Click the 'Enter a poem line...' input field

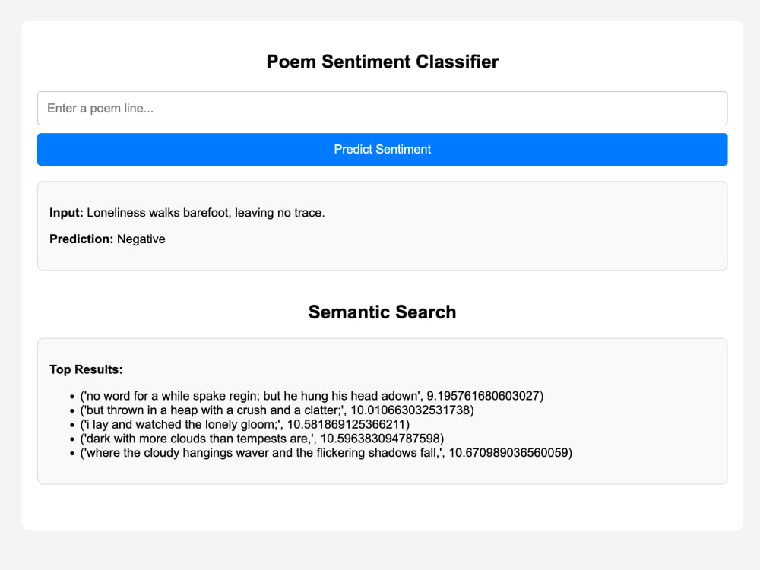pyautogui.click(x=382, y=108)
